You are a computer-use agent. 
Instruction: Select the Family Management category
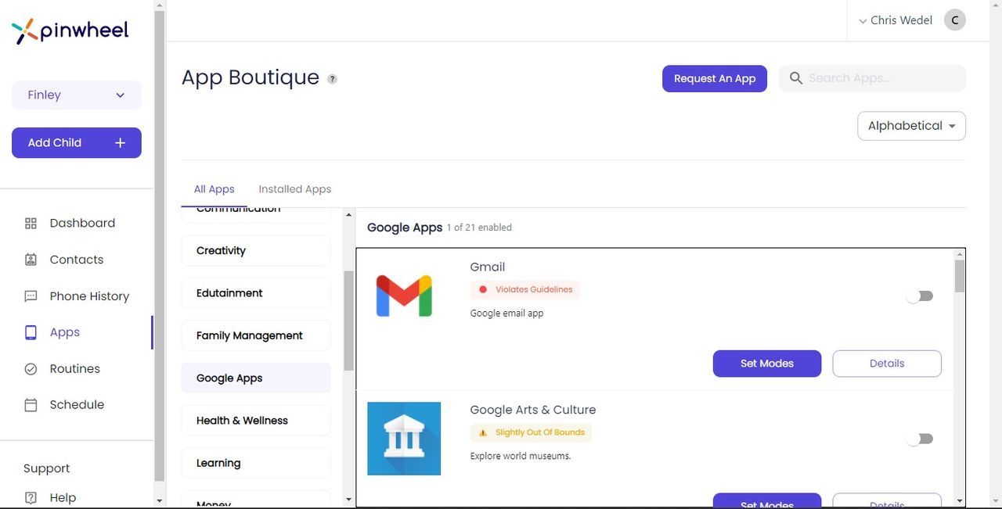click(x=256, y=335)
